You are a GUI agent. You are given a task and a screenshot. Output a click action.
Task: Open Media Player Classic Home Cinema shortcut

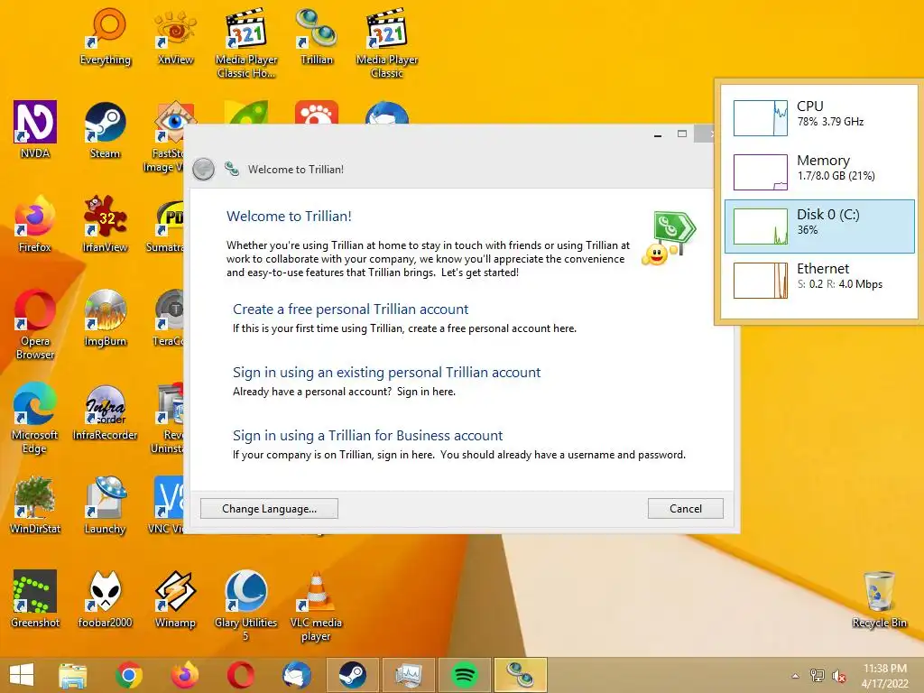point(245,43)
